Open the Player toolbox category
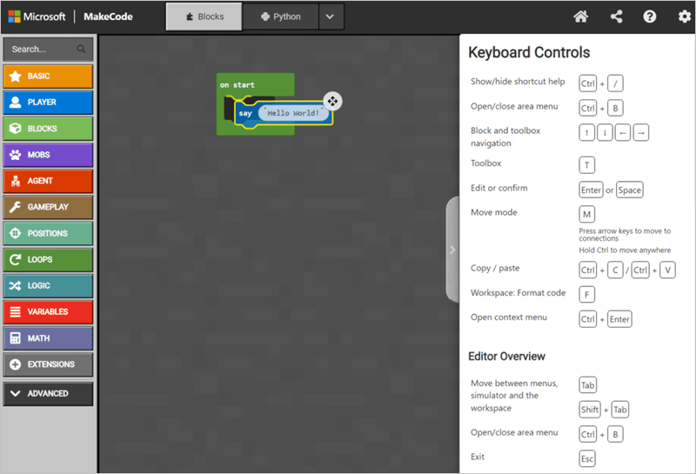Image resolution: width=696 pixels, height=474 pixels. tap(48, 102)
